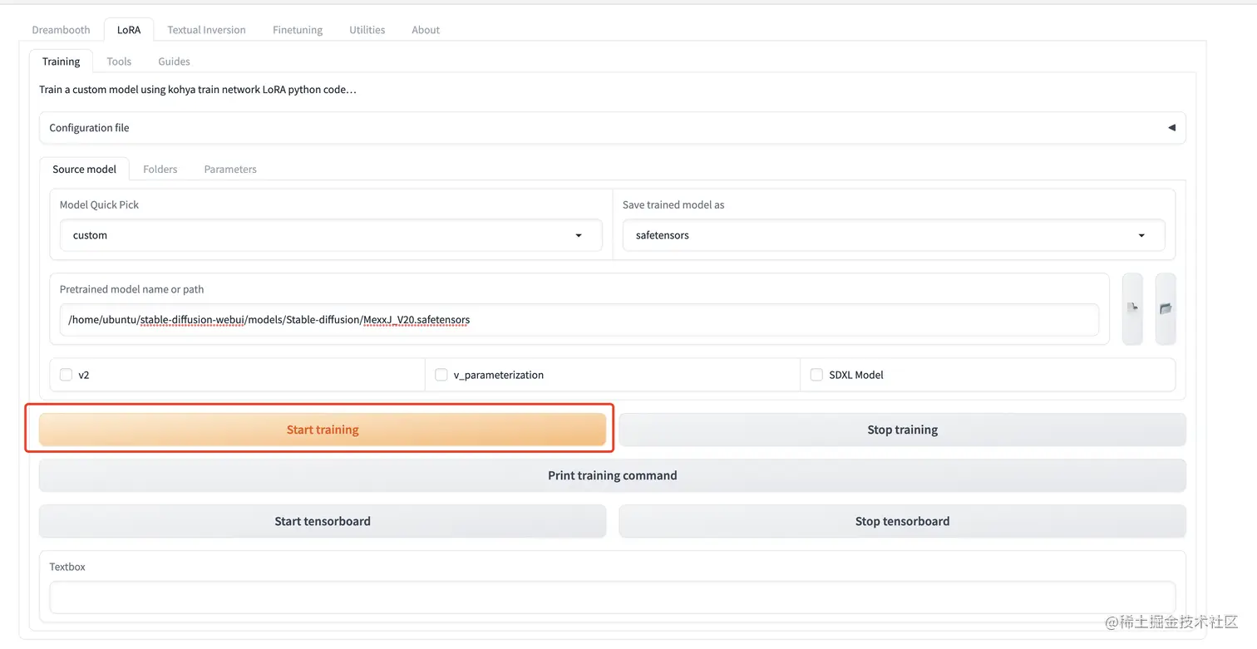Expand the Configuration file section
This screenshot has height=649, width=1257.
[x=612, y=128]
